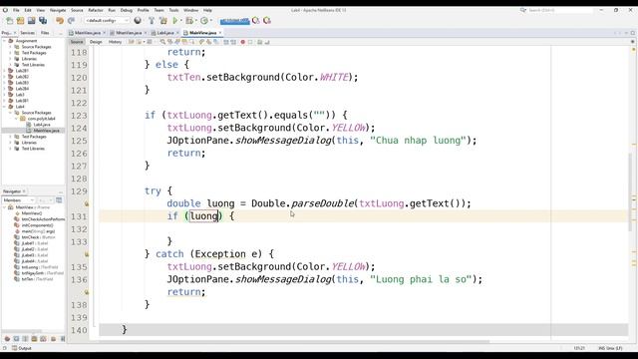Image resolution: width=638 pixels, height=359 pixels.
Task: Click the Navigator filter icon beside dropdowns
Action: 59,200
